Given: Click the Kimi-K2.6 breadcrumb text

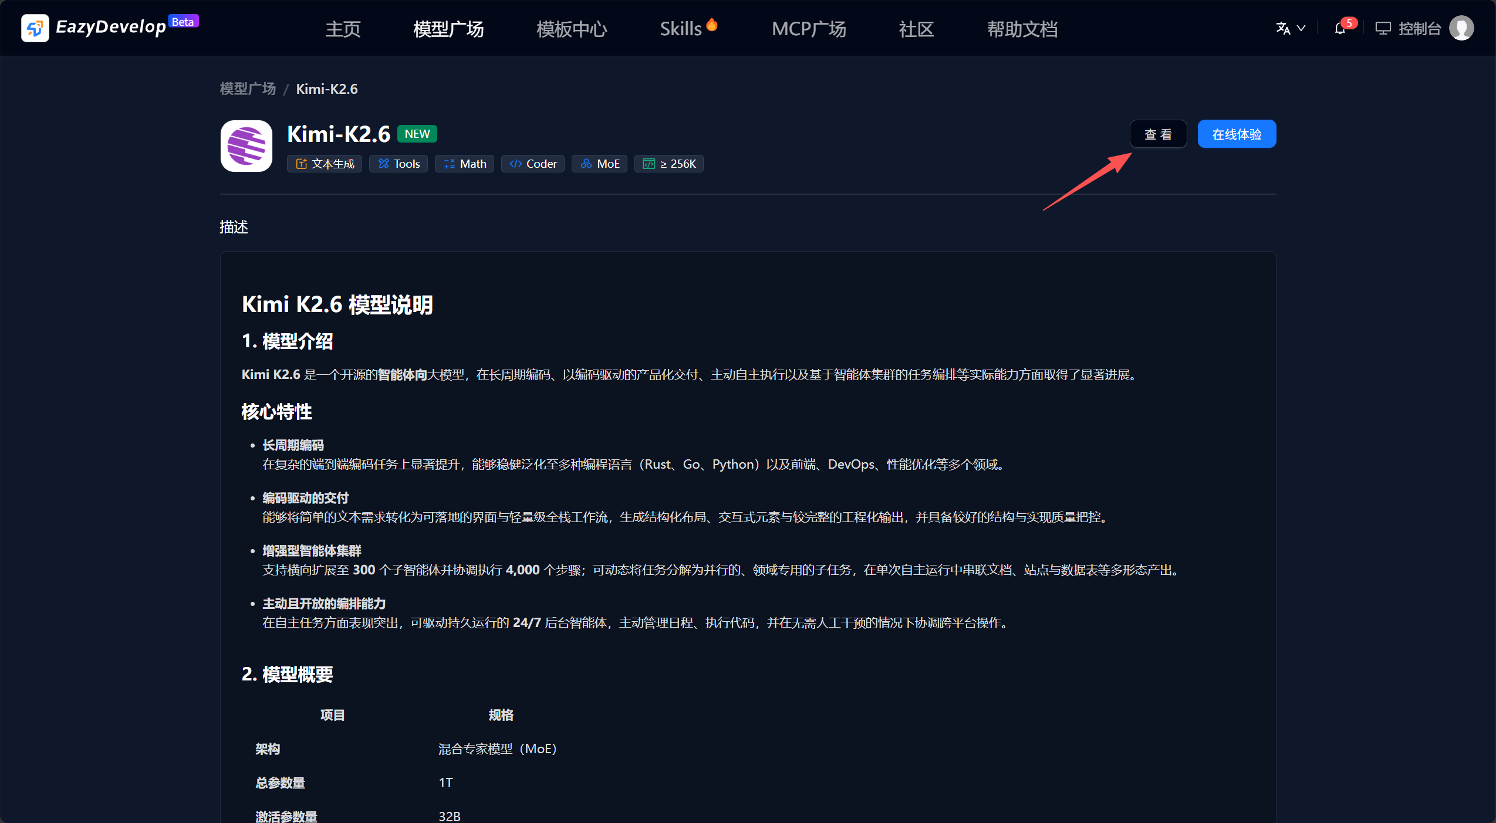Looking at the screenshot, I should pyautogui.click(x=327, y=89).
